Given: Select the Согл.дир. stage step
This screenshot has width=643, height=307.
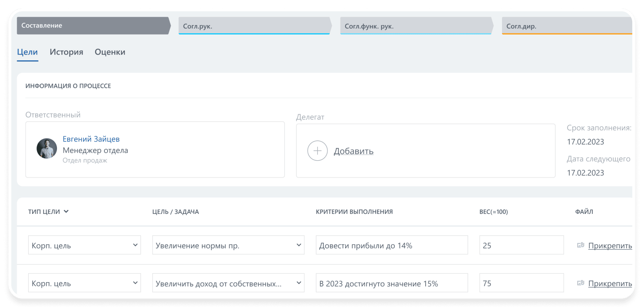Looking at the screenshot, I should point(567,26).
